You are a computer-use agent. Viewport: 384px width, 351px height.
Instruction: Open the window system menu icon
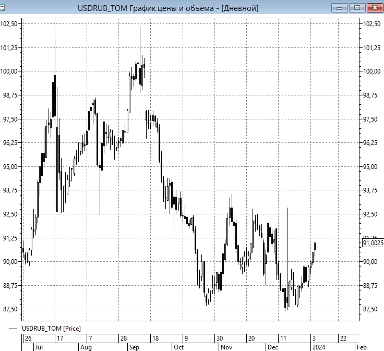click(x=2, y=8)
